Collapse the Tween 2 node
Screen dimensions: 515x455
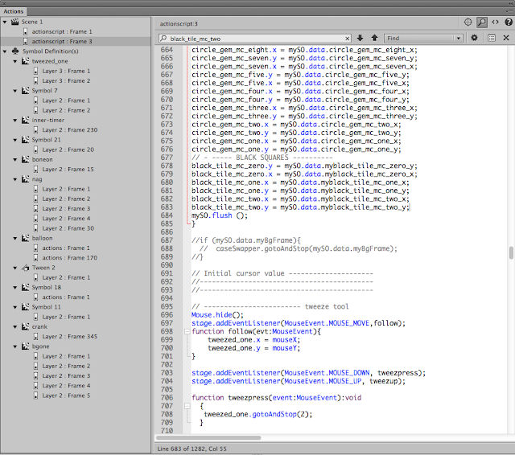(15, 268)
